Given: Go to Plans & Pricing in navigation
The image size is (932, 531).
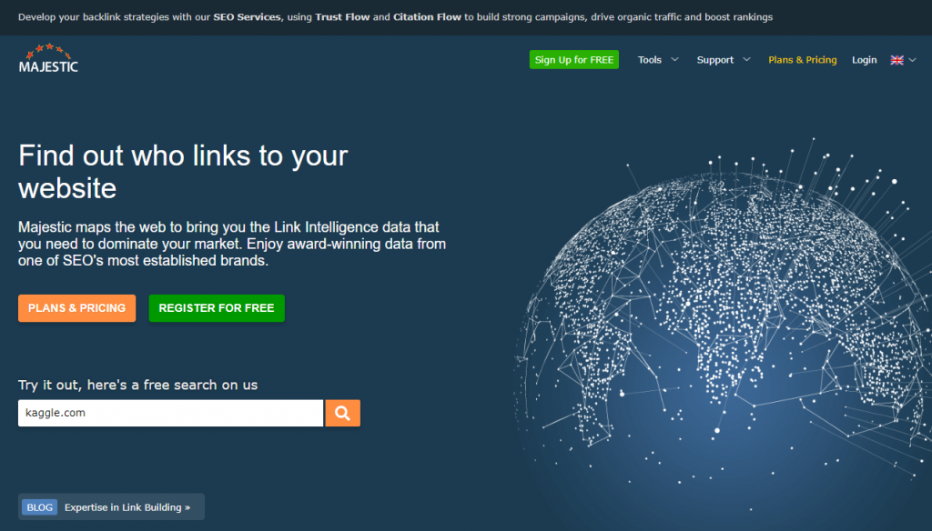Looking at the screenshot, I should [x=802, y=60].
